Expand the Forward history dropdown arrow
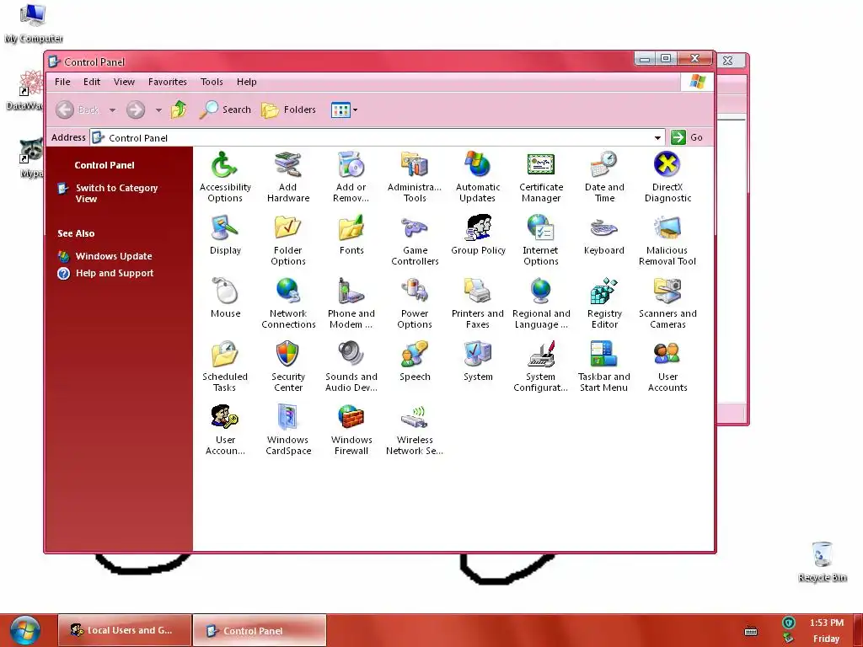Screen dimensions: 863x647 coord(158,110)
